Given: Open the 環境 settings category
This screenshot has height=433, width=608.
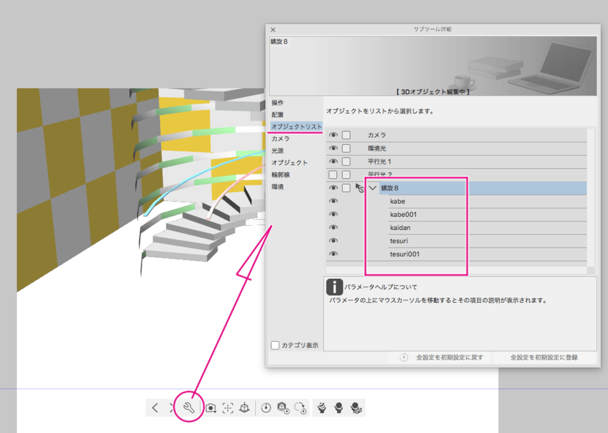Looking at the screenshot, I should (x=277, y=186).
